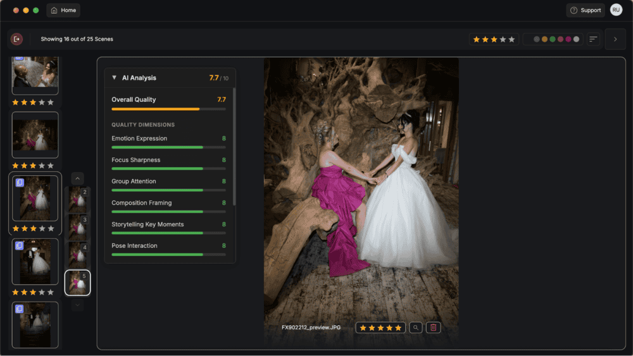Delete the photo with the trash icon
Image resolution: width=633 pixels, height=356 pixels.
(x=433, y=328)
